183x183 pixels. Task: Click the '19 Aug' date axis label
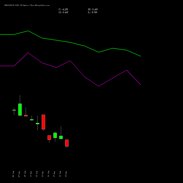click(66, 174)
